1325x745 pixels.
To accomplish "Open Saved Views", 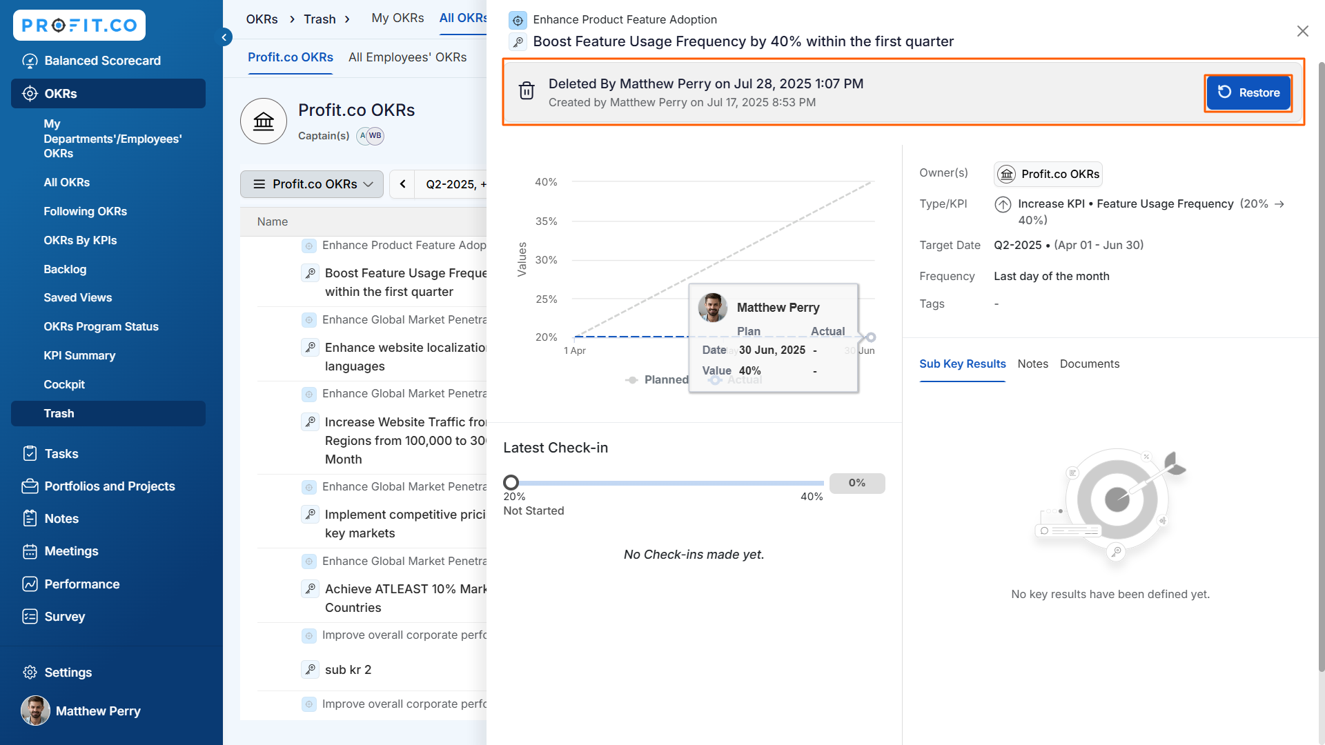I will point(78,297).
